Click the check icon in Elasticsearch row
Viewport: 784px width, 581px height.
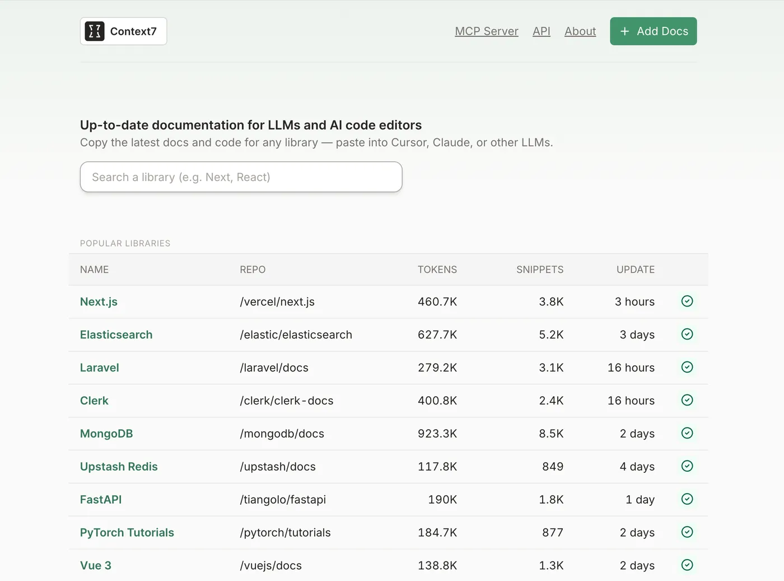(687, 334)
